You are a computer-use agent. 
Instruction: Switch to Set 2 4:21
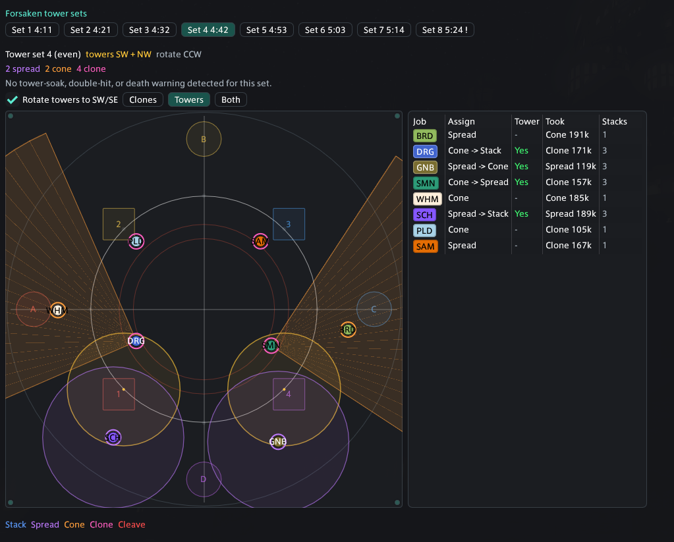90,30
